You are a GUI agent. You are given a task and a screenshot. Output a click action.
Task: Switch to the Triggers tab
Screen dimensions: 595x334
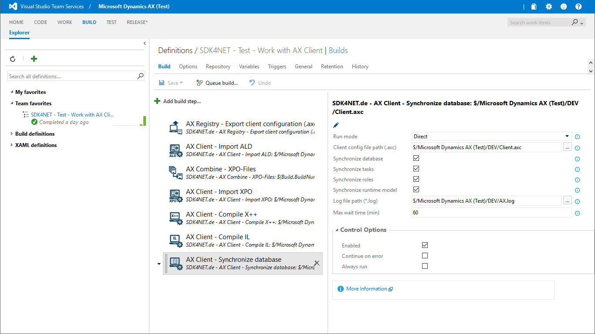tap(277, 67)
